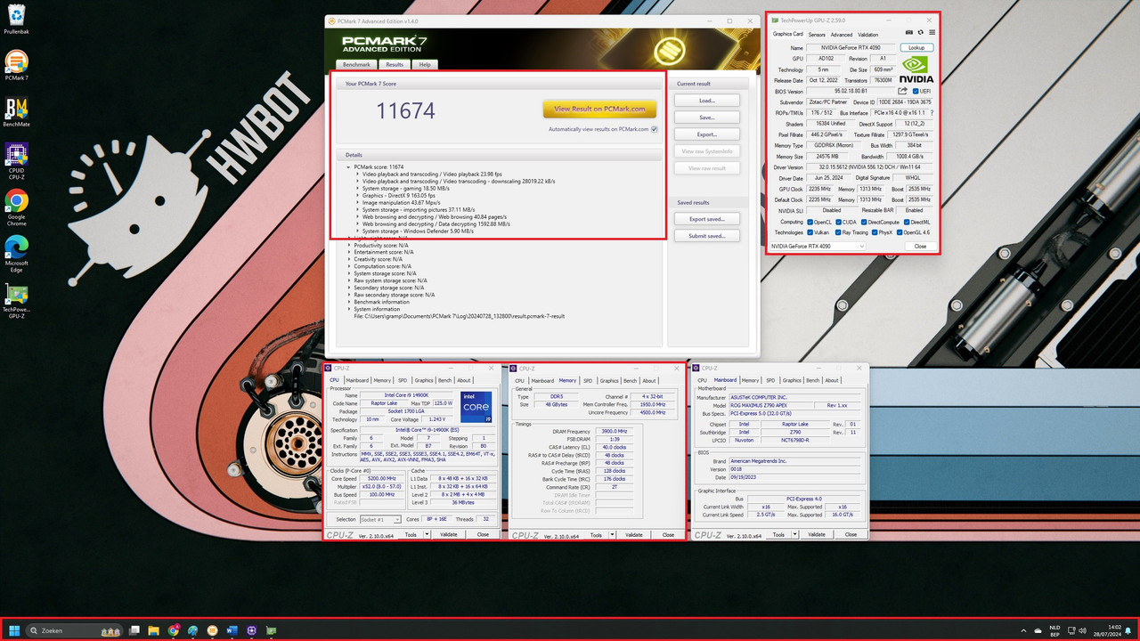Click the Lookup button in GPU-Z
The width and height of the screenshot is (1140, 641).
pos(916,47)
